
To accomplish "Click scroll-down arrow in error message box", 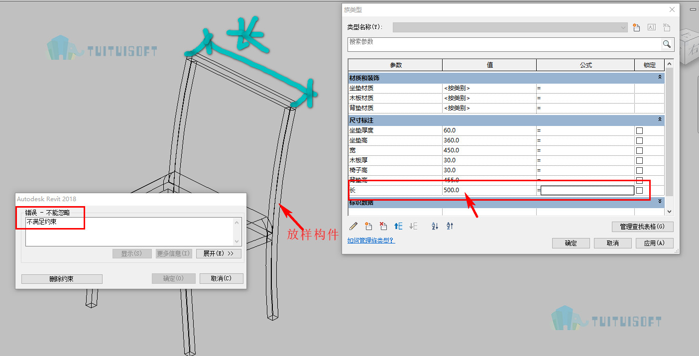I will coord(237,241).
